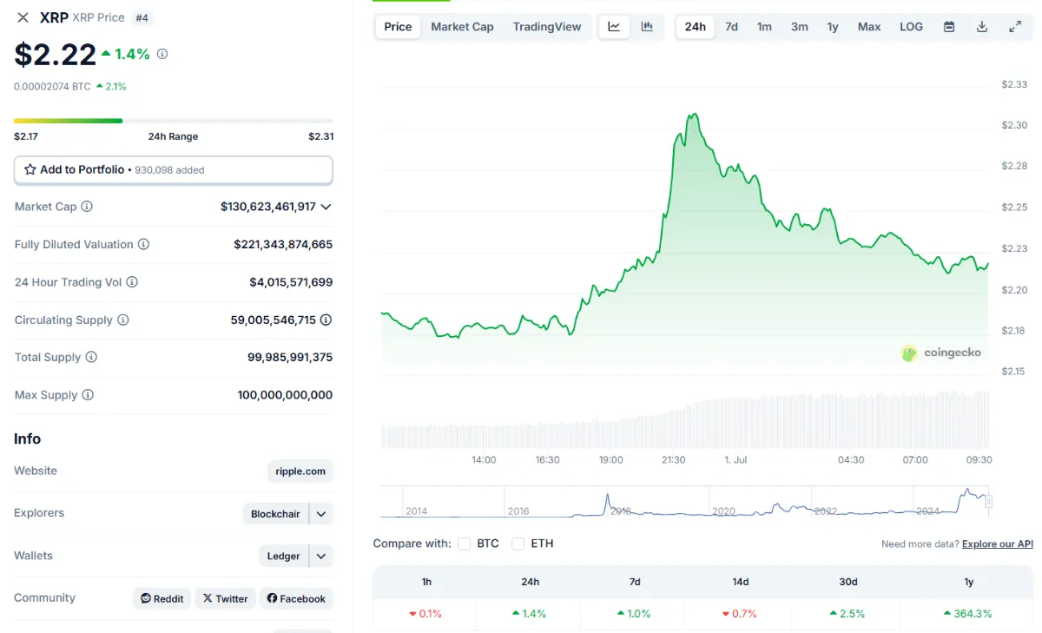Viewport: 1042px width, 633px height.
Task: Open the Facebook community link
Action: coord(296,598)
